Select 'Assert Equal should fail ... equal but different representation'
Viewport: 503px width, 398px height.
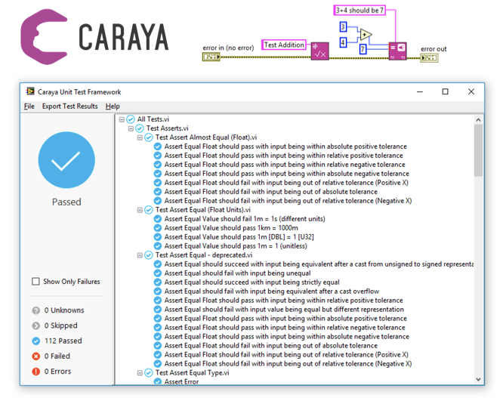(284, 310)
